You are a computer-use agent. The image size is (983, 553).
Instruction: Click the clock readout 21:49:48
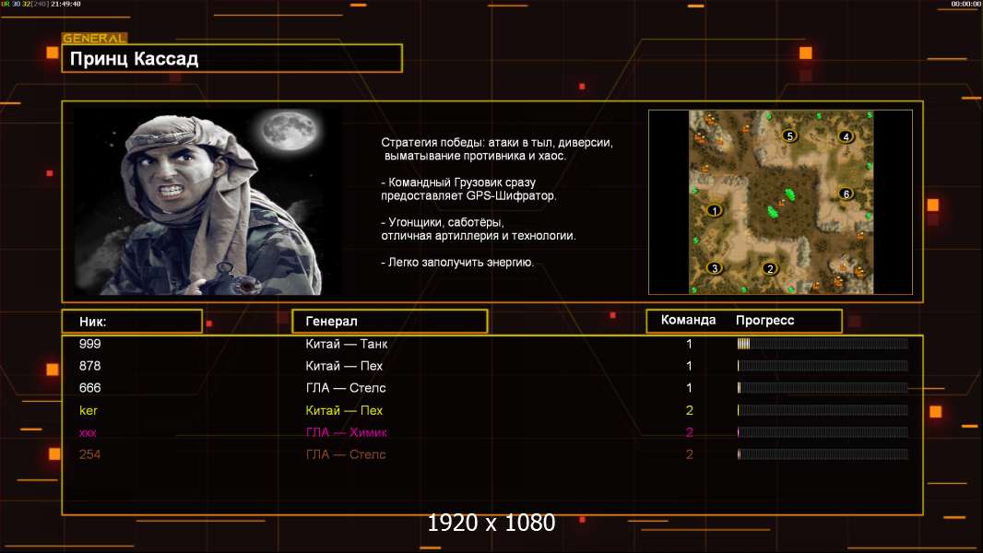(x=65, y=4)
